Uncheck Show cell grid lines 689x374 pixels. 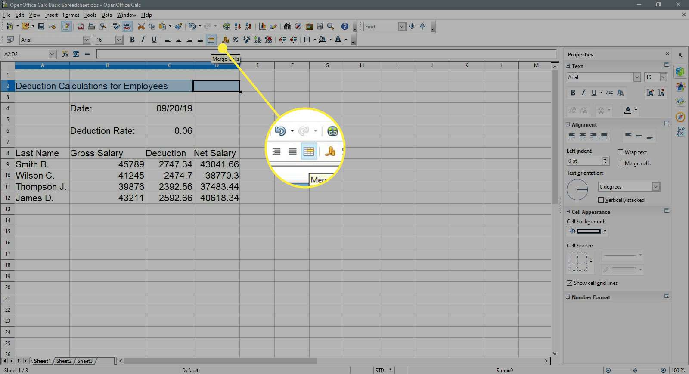[x=570, y=283]
